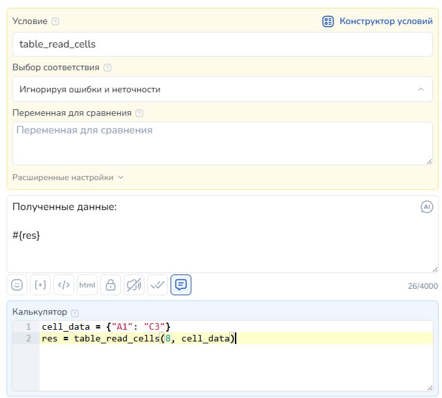Click the help icon next to Калькулятор

coord(74,313)
